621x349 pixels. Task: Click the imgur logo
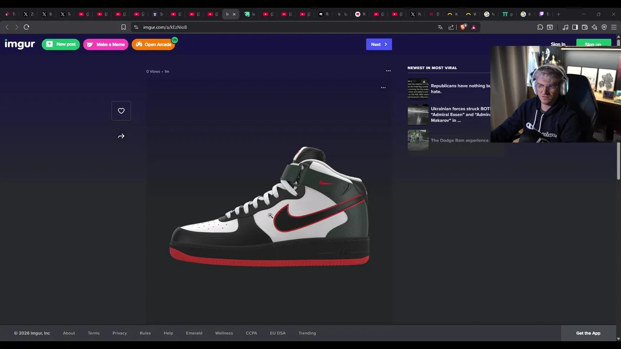click(20, 44)
